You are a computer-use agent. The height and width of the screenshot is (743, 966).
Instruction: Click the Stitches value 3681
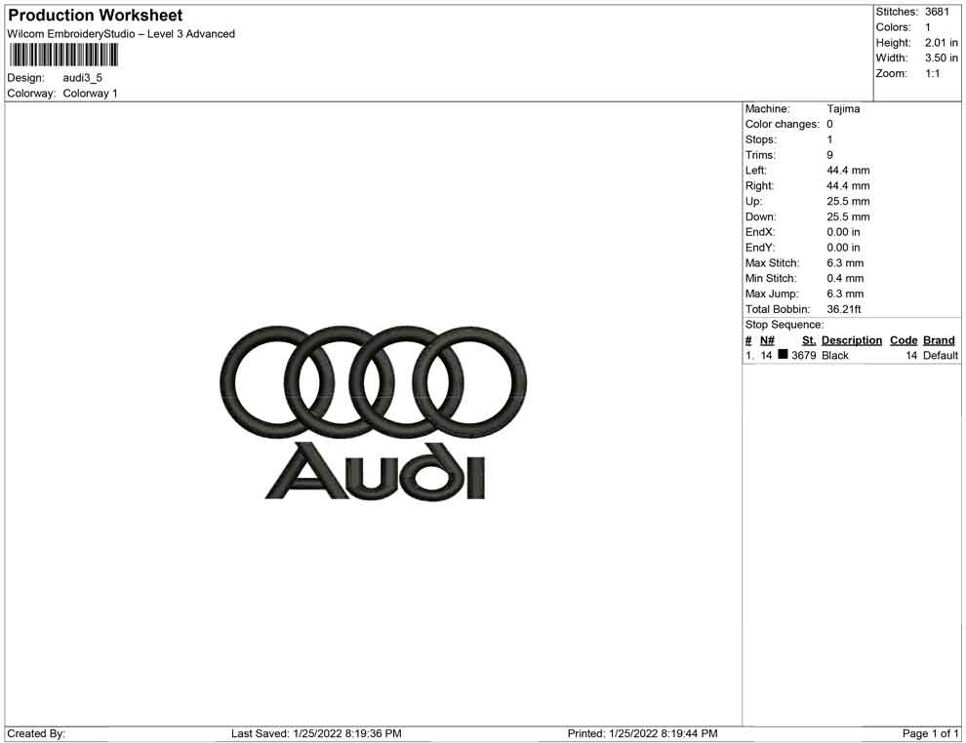point(937,12)
